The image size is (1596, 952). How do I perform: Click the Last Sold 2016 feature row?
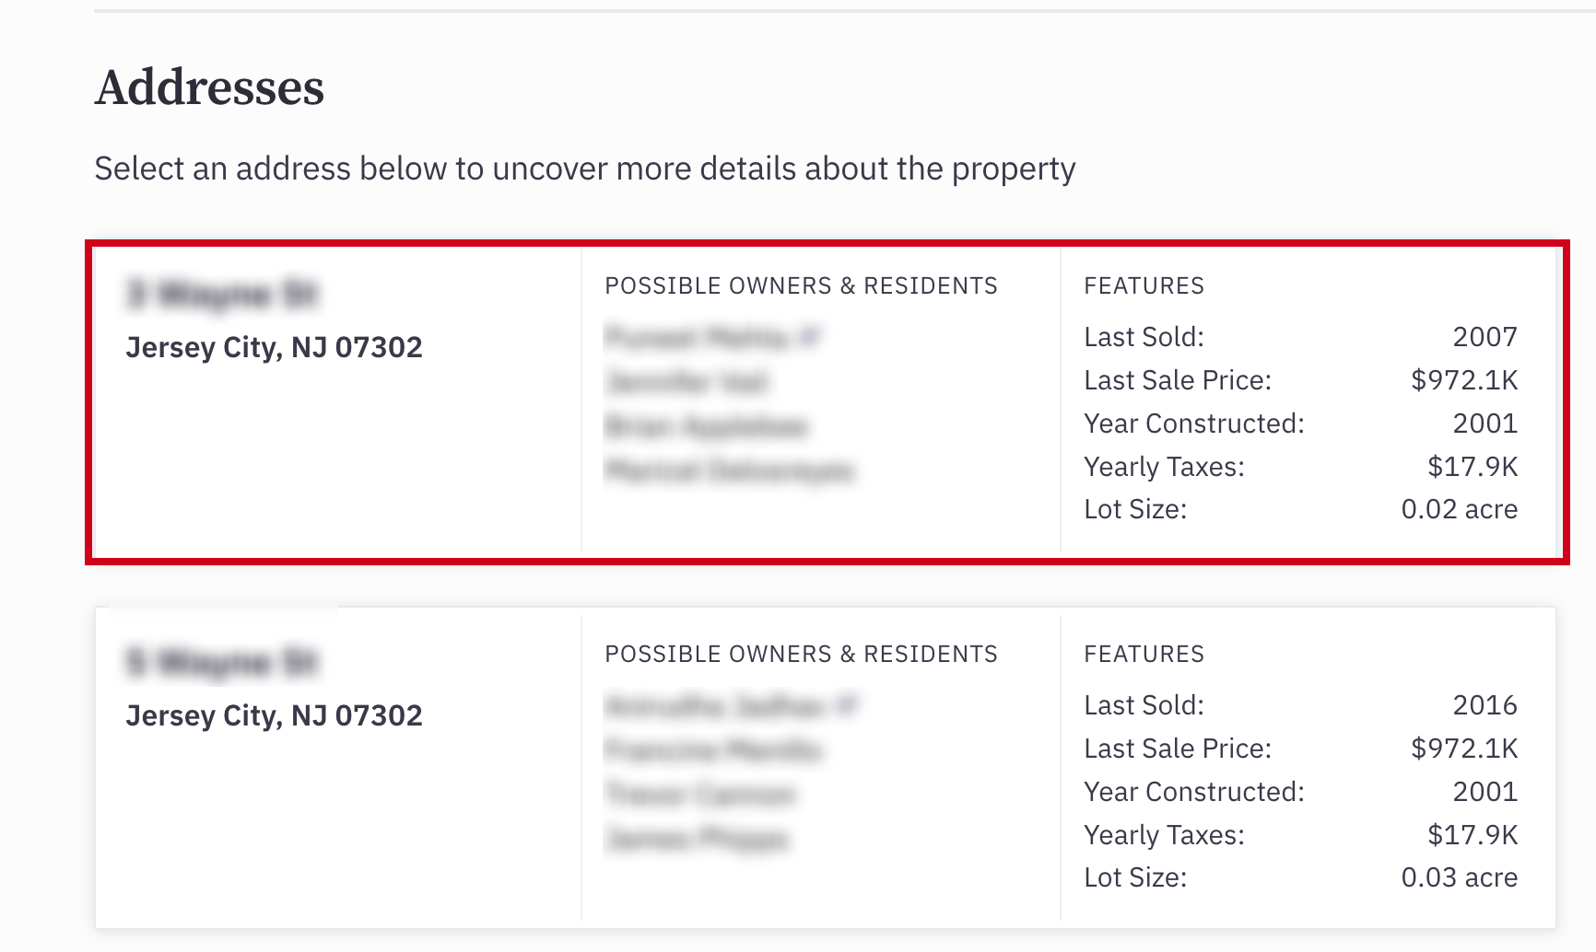coord(1300,705)
